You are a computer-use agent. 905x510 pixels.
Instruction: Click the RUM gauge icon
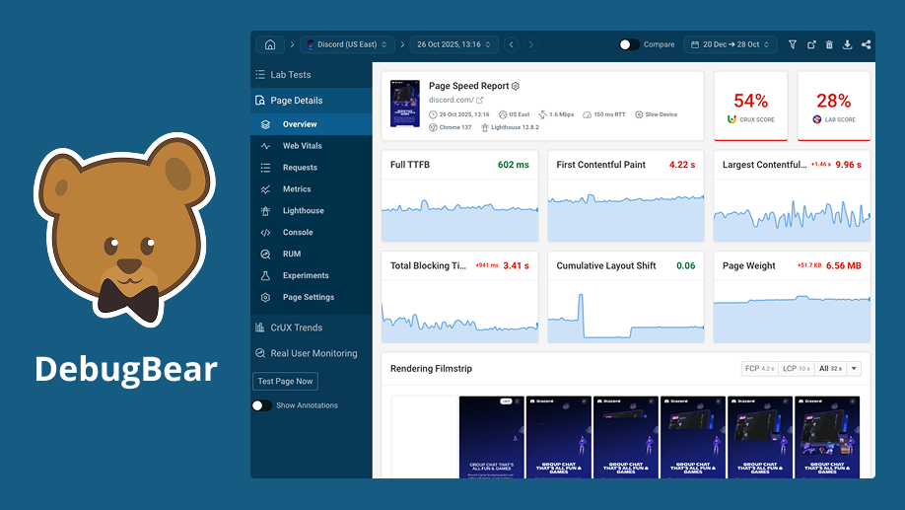(x=265, y=255)
